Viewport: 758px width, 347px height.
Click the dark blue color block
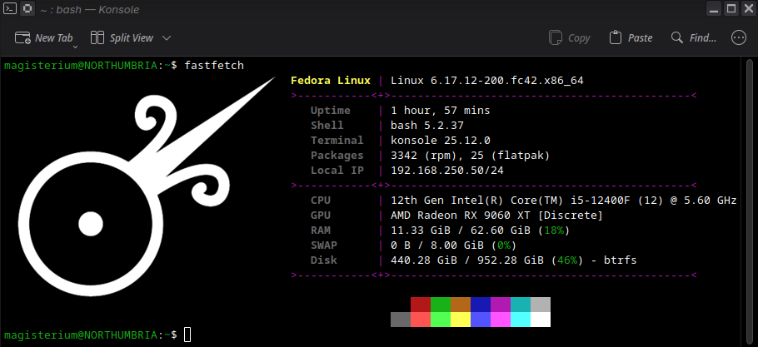[x=481, y=305]
